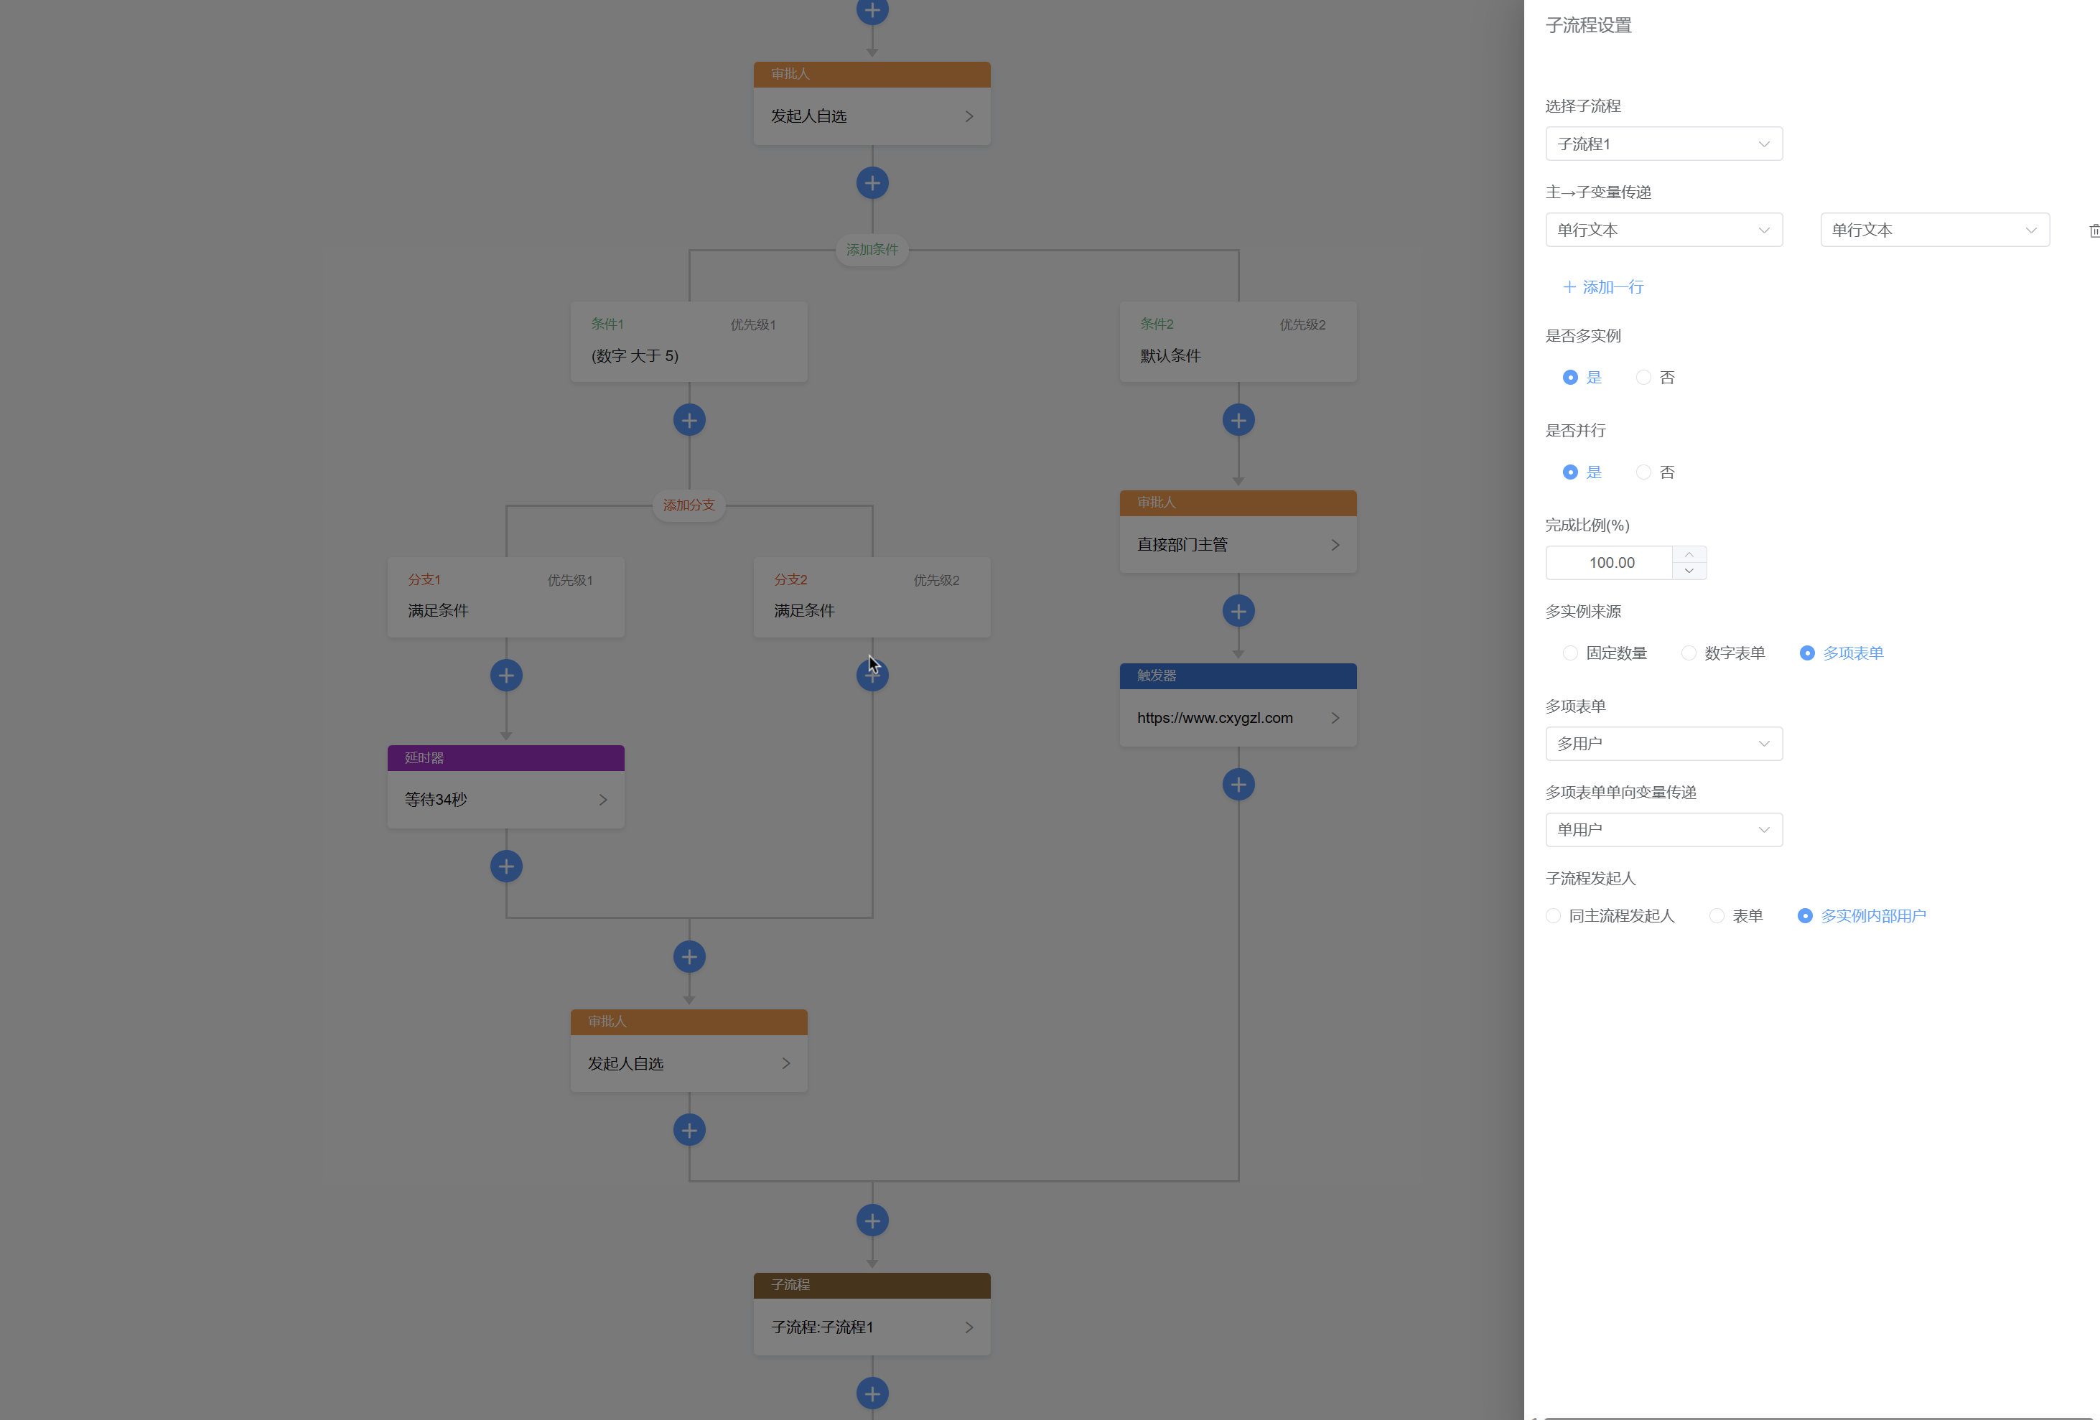Click plus icon under 分支1 card

[506, 676]
